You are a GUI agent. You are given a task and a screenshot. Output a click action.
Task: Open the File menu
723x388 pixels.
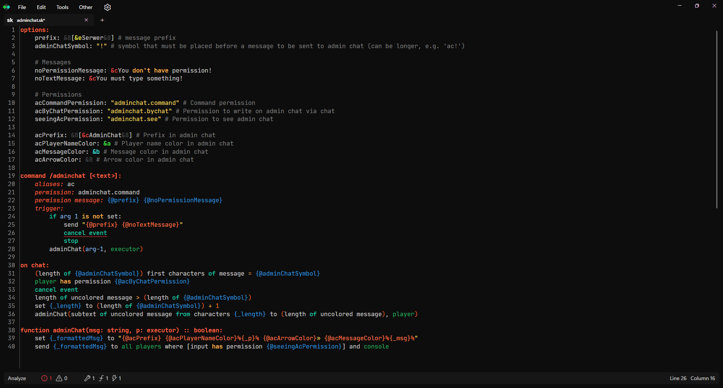[x=22, y=7]
